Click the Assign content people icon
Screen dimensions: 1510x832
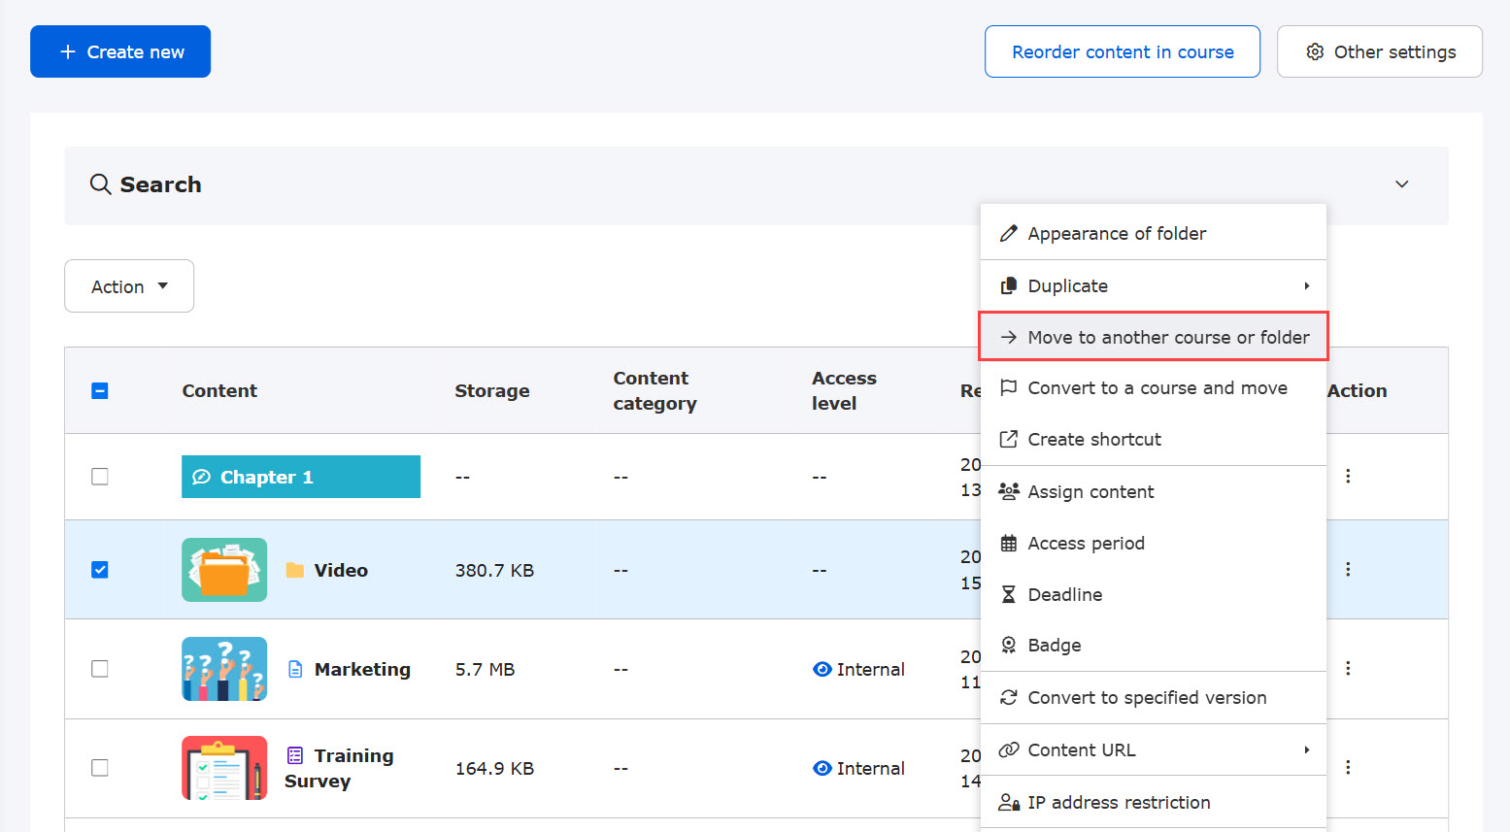coord(1009,492)
